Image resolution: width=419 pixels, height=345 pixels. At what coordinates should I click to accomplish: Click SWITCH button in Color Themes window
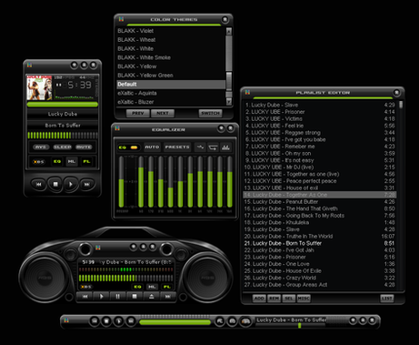click(x=210, y=113)
